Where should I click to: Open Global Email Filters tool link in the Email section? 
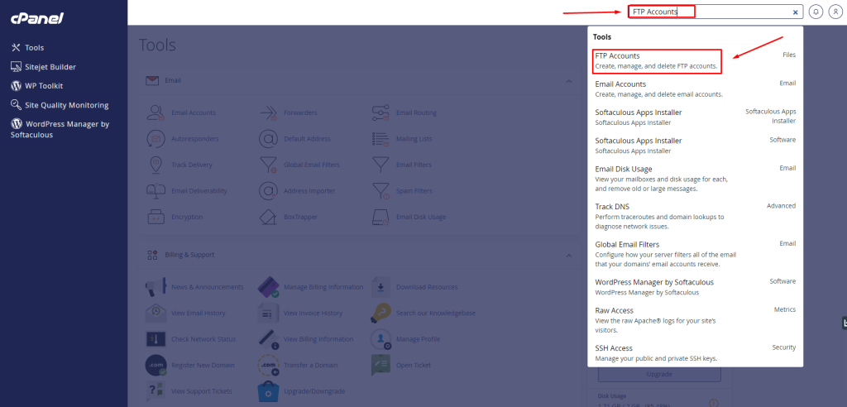(312, 165)
